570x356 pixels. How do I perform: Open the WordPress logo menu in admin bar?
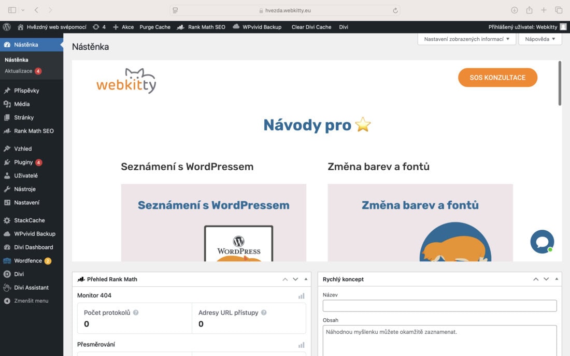click(7, 27)
